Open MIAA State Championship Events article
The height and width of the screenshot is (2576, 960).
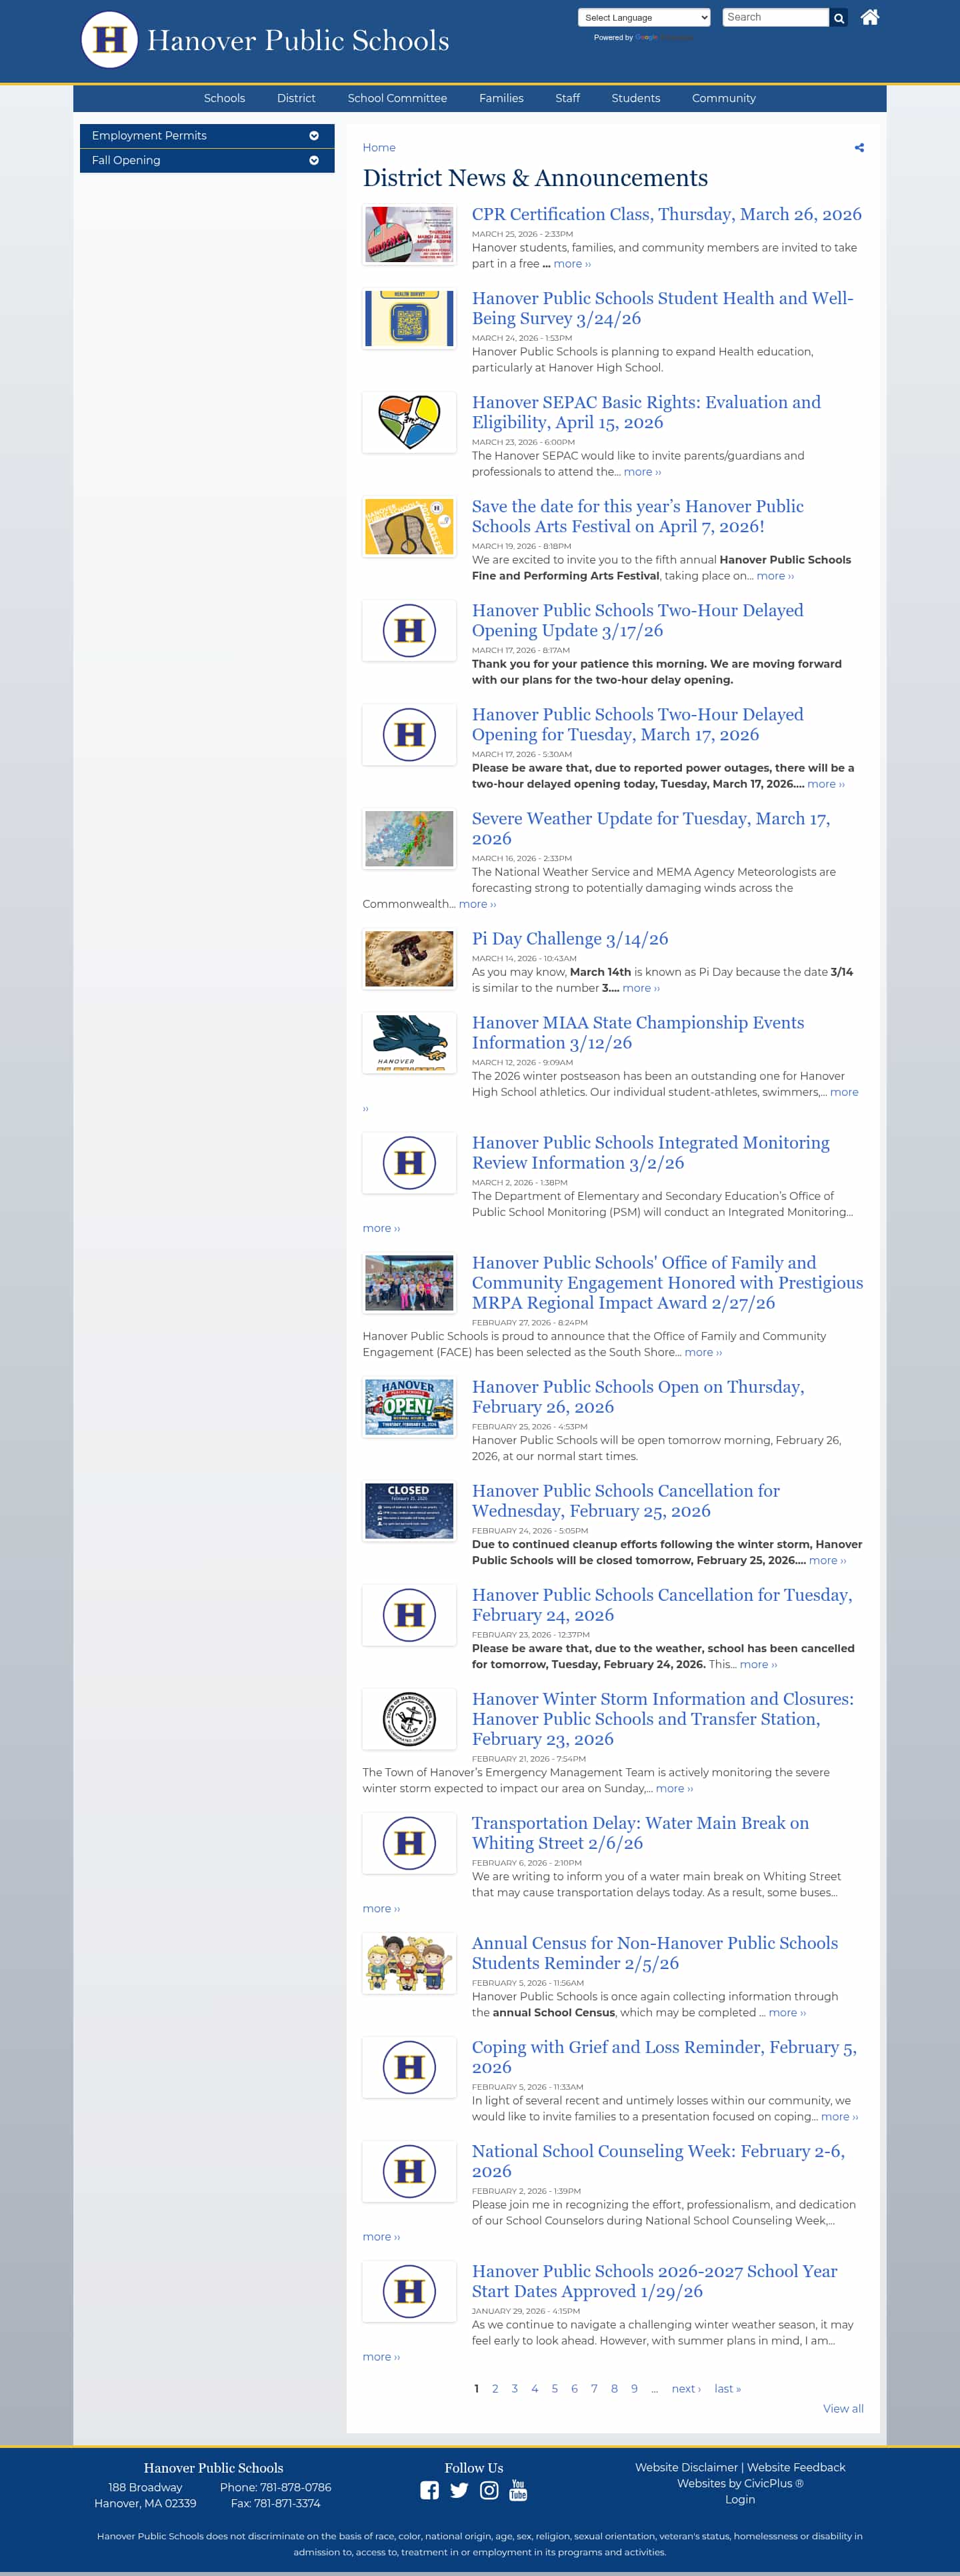tap(638, 1033)
